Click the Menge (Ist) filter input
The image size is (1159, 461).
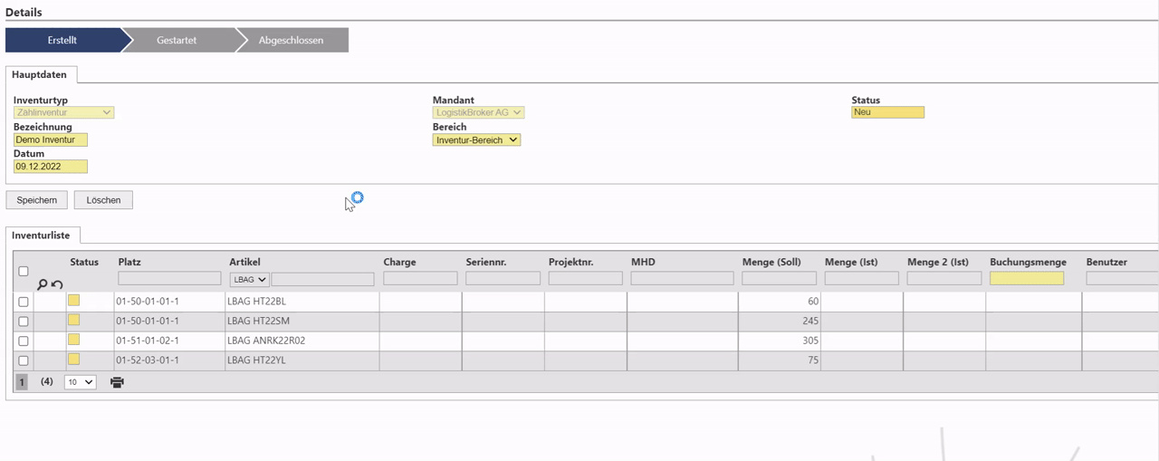coord(861,279)
